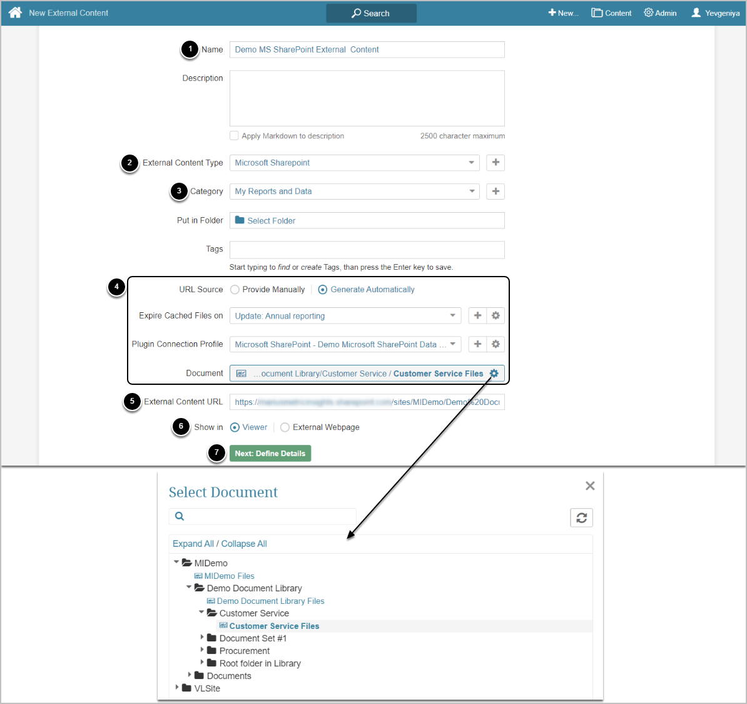
Task: Click VLSite folder icon
Action: tap(186, 688)
